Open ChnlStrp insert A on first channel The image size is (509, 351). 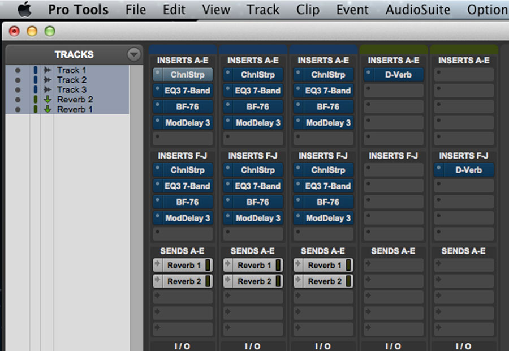point(188,75)
